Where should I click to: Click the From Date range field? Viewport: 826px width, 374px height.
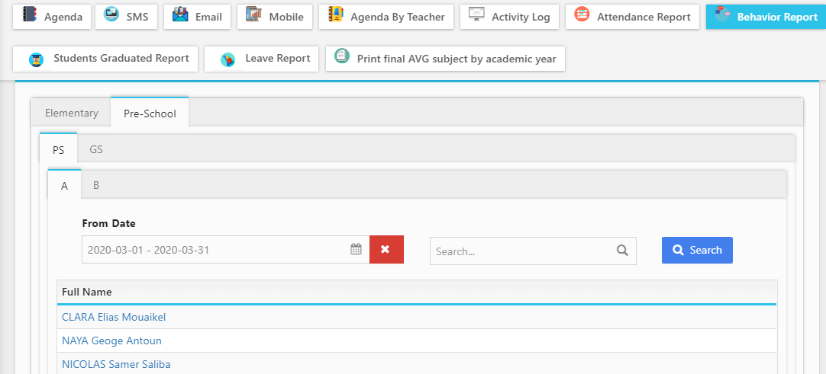[x=225, y=250]
